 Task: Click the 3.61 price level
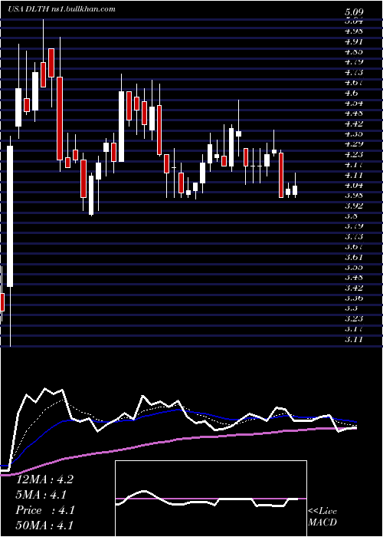pos(354,257)
